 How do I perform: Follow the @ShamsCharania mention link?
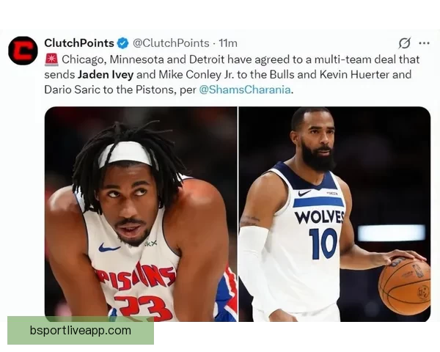[245, 89]
